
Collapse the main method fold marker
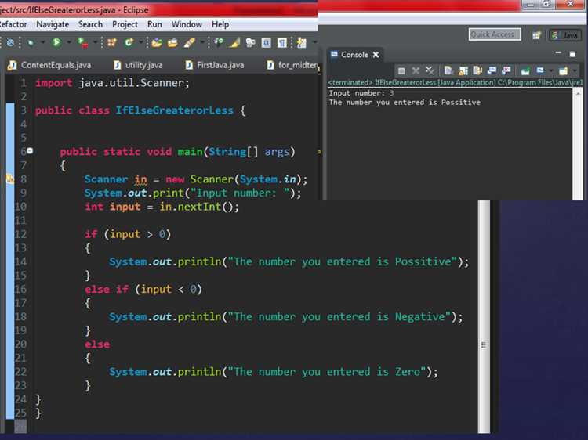[x=30, y=151]
